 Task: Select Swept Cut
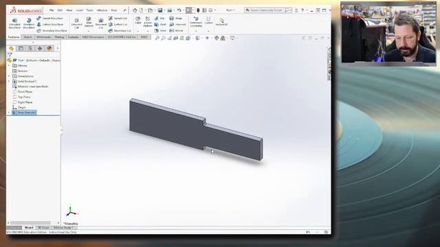coord(118,19)
